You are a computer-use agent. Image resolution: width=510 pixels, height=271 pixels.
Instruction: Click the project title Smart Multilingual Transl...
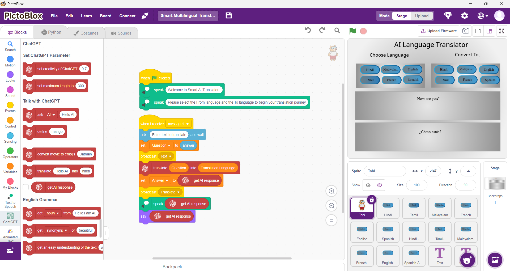click(x=188, y=15)
